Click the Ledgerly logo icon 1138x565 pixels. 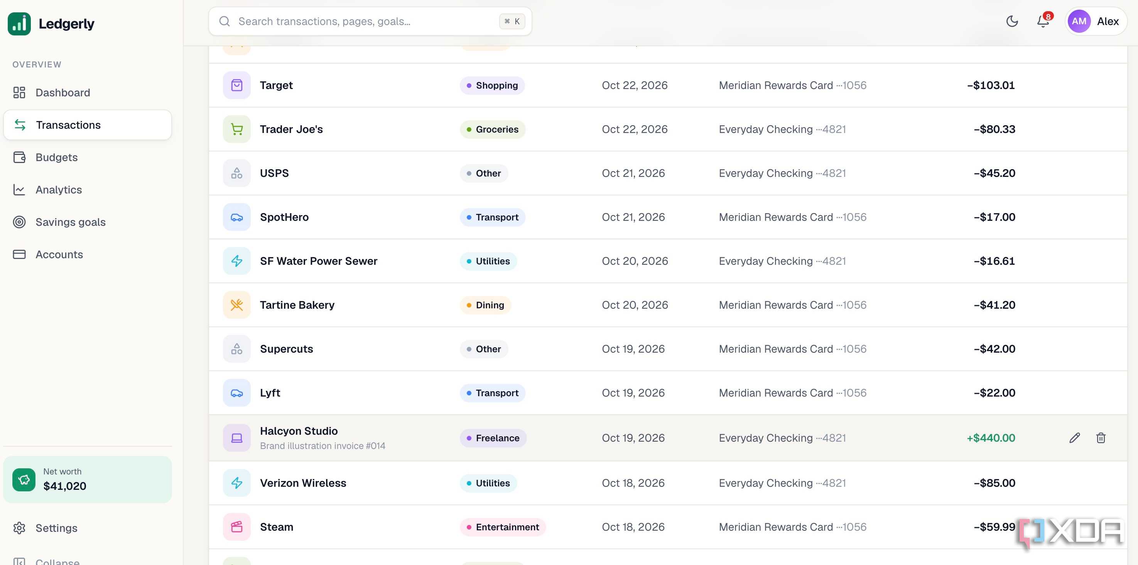click(x=19, y=24)
